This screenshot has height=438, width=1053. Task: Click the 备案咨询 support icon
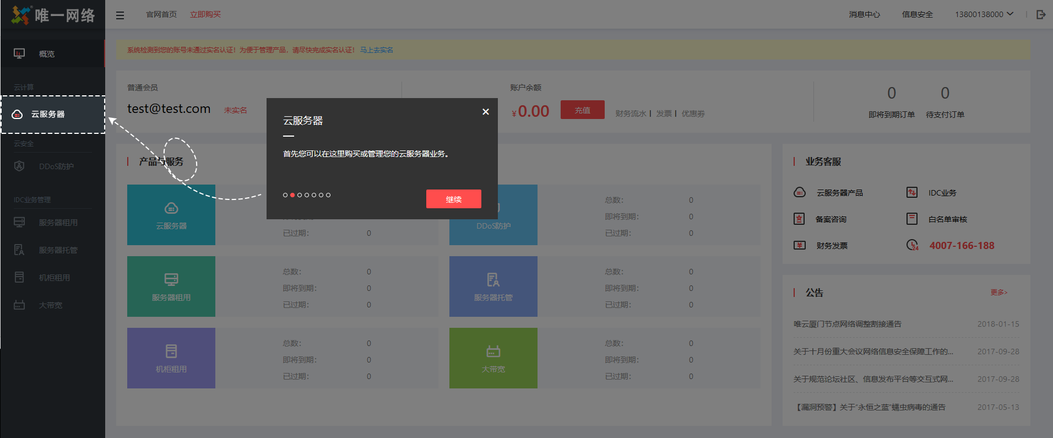pyautogui.click(x=799, y=219)
